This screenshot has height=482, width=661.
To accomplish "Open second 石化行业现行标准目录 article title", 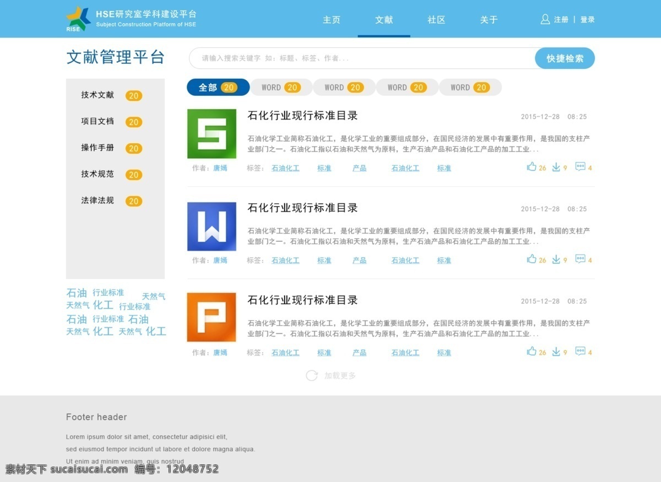I will (x=303, y=208).
